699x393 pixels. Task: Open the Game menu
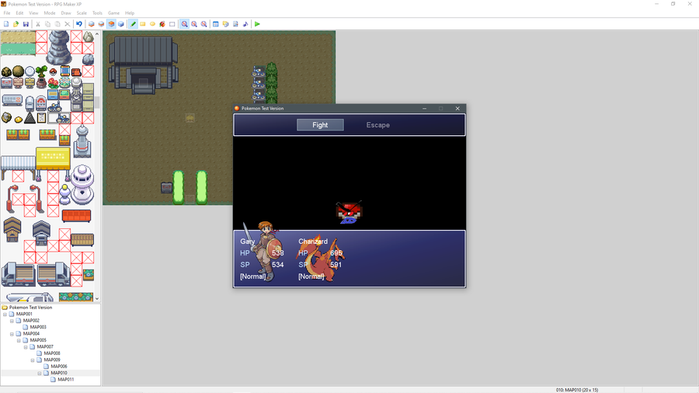pos(113,13)
